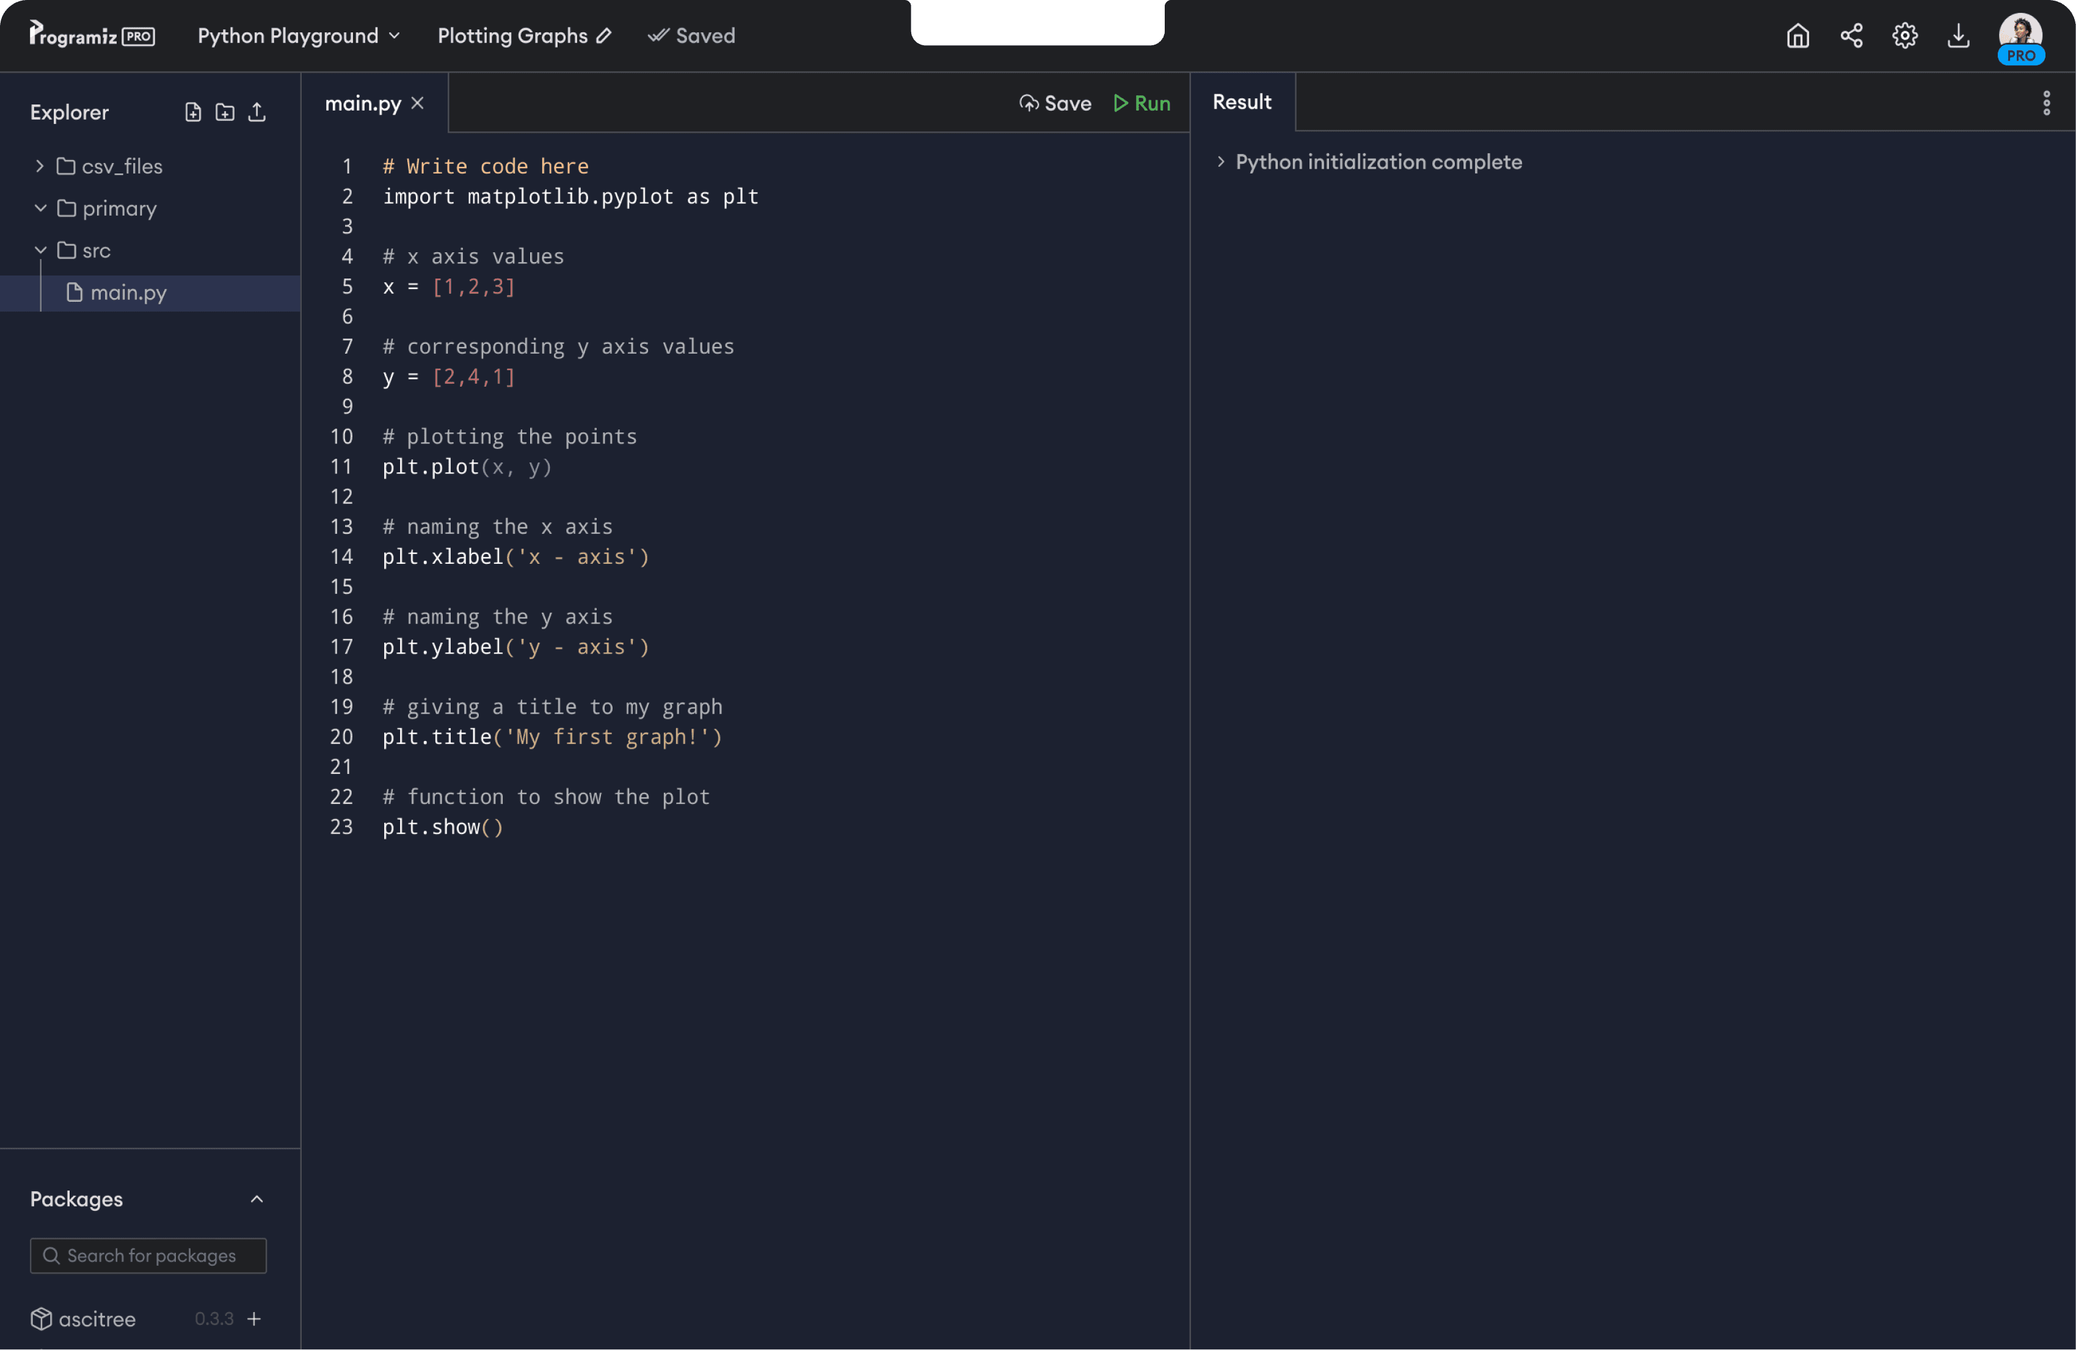Open the Result panel three-dot menu
The width and height of the screenshot is (2076, 1350).
(x=2046, y=103)
